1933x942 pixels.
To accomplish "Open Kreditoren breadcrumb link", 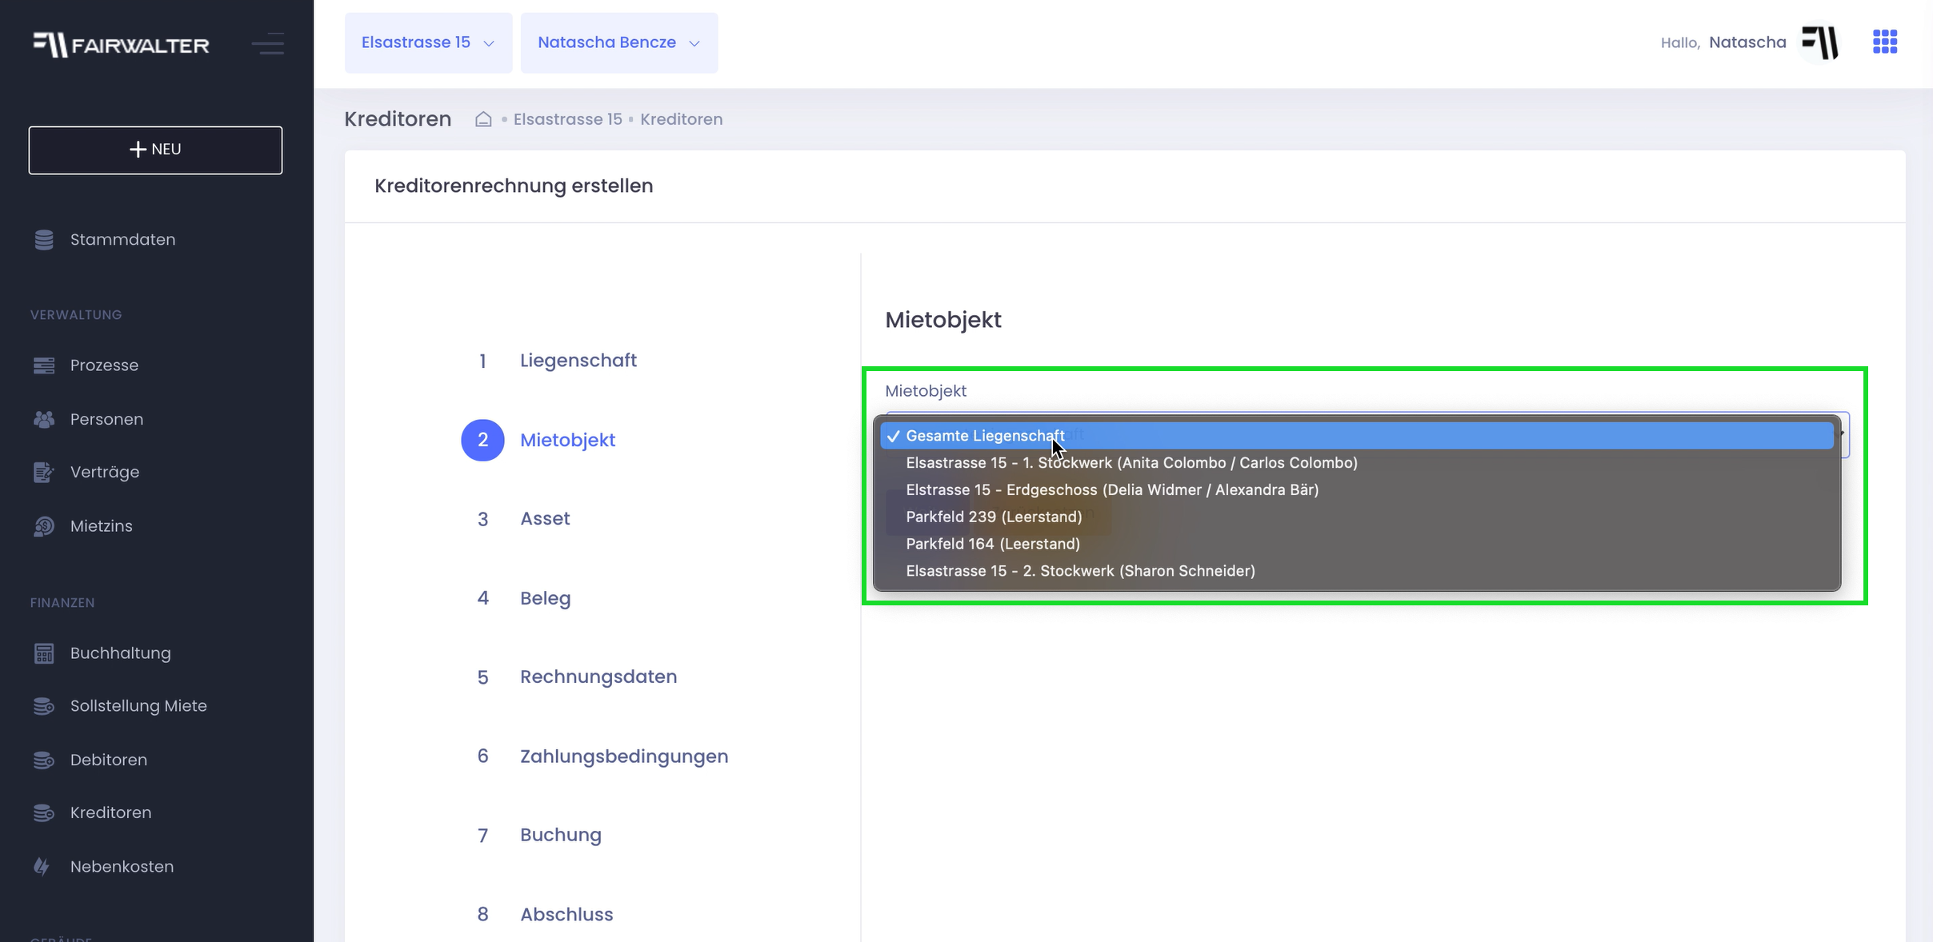I will coord(682,119).
